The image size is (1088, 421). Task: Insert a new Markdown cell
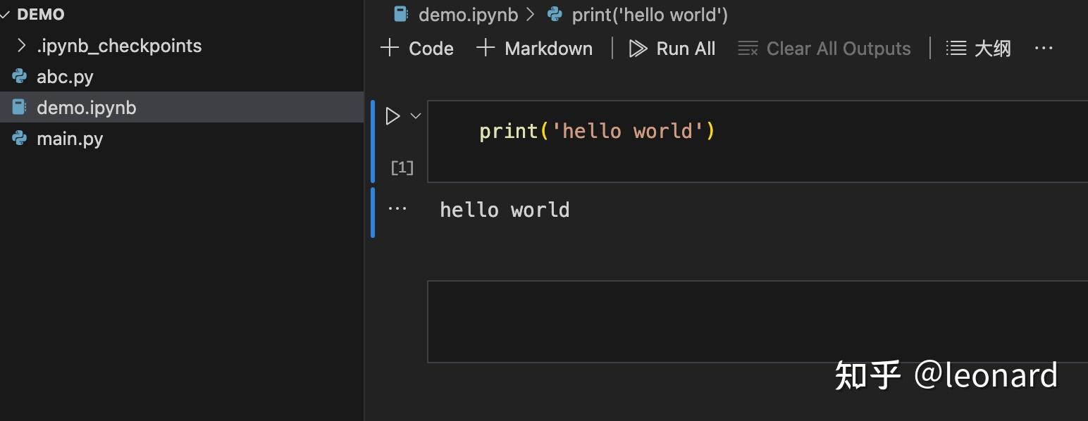pos(534,48)
